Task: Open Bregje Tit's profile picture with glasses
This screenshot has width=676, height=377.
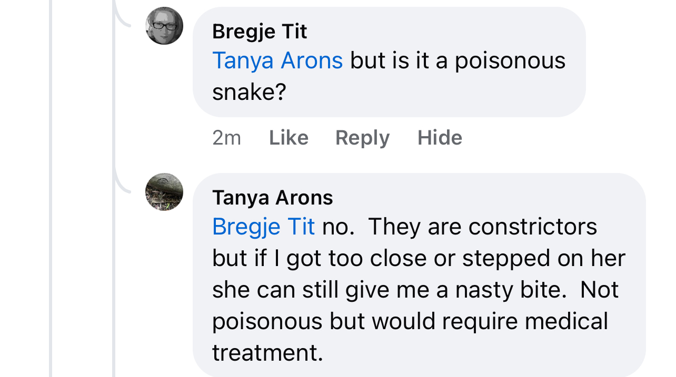Action: coord(164,26)
